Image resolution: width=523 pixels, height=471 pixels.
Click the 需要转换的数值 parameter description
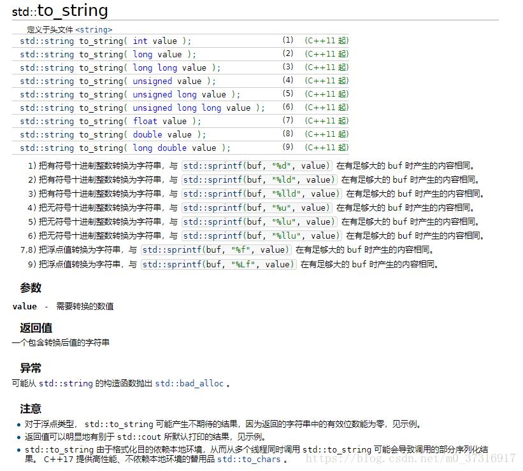85,306
